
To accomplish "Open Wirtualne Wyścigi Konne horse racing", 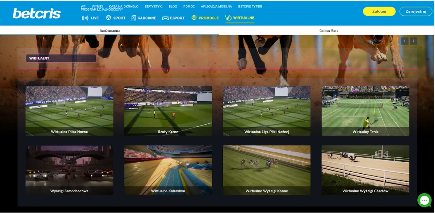I will [x=267, y=170].
